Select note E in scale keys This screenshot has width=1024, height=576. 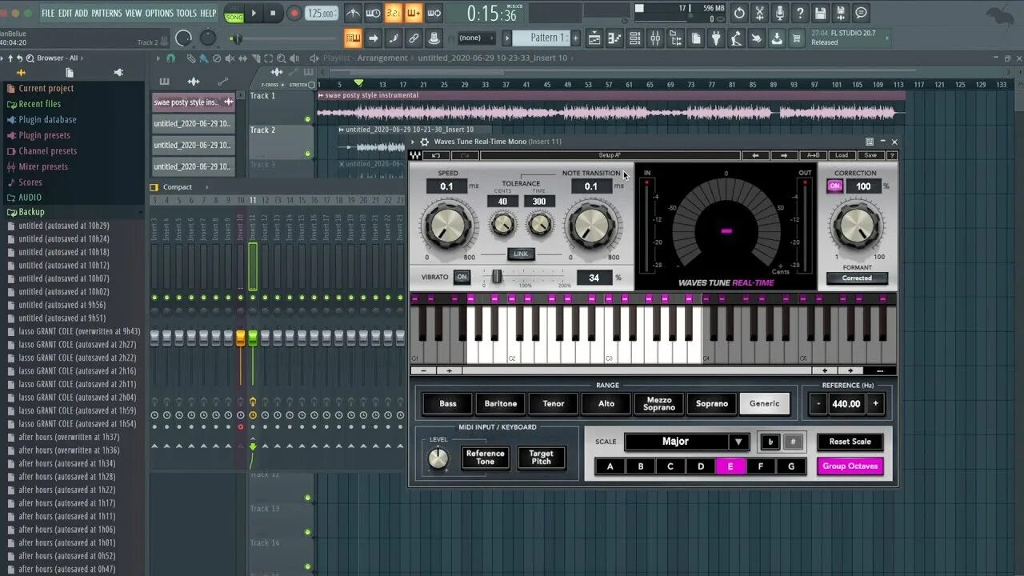730,466
